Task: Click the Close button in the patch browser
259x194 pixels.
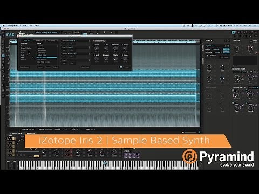Action: (127, 67)
